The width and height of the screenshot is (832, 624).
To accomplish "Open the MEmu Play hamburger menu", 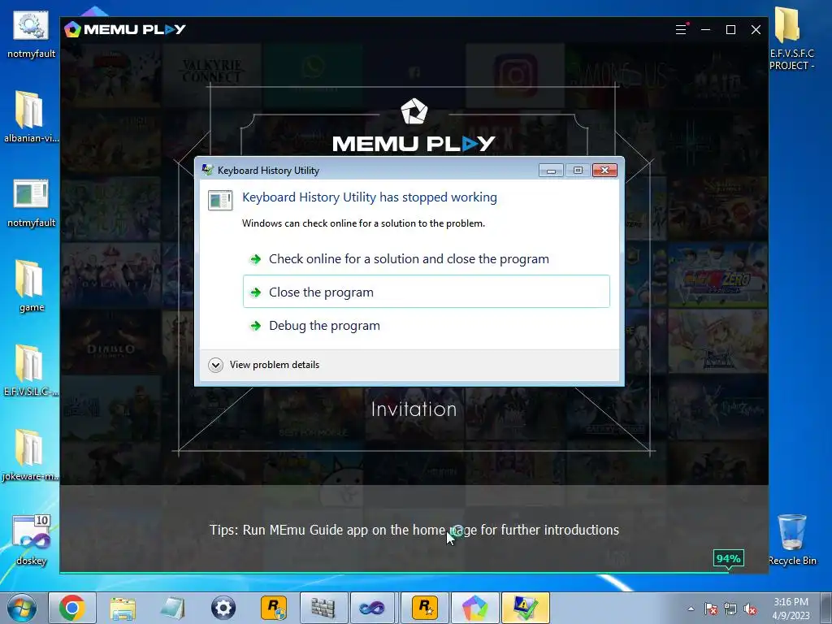I will (x=682, y=30).
